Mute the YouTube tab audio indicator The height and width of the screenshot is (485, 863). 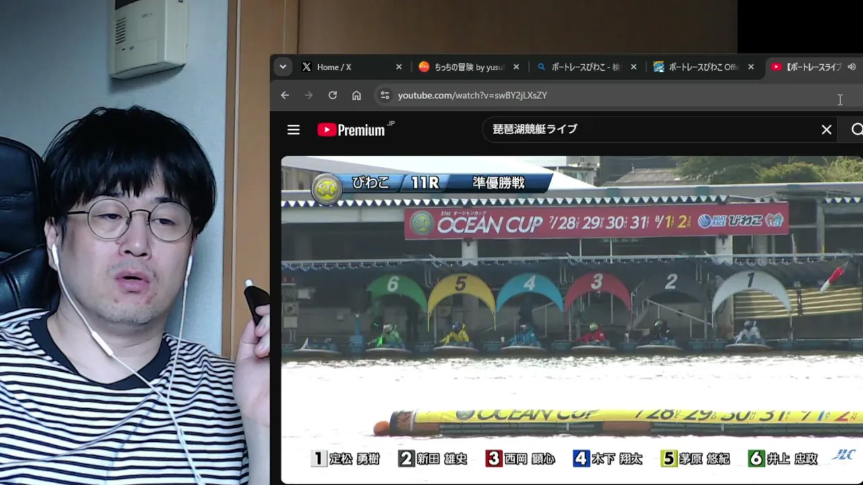852,67
